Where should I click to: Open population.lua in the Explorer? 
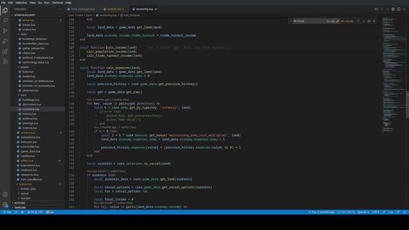point(30,165)
